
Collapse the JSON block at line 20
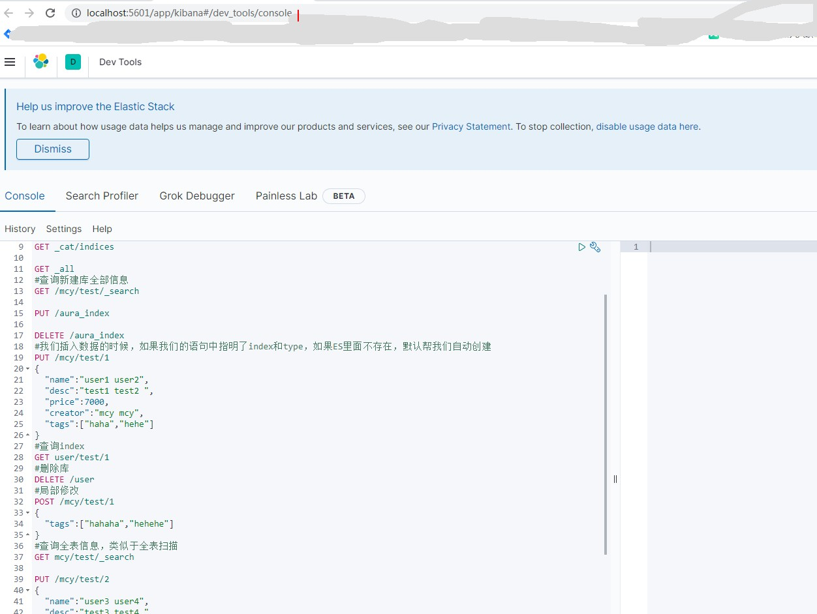click(x=27, y=369)
